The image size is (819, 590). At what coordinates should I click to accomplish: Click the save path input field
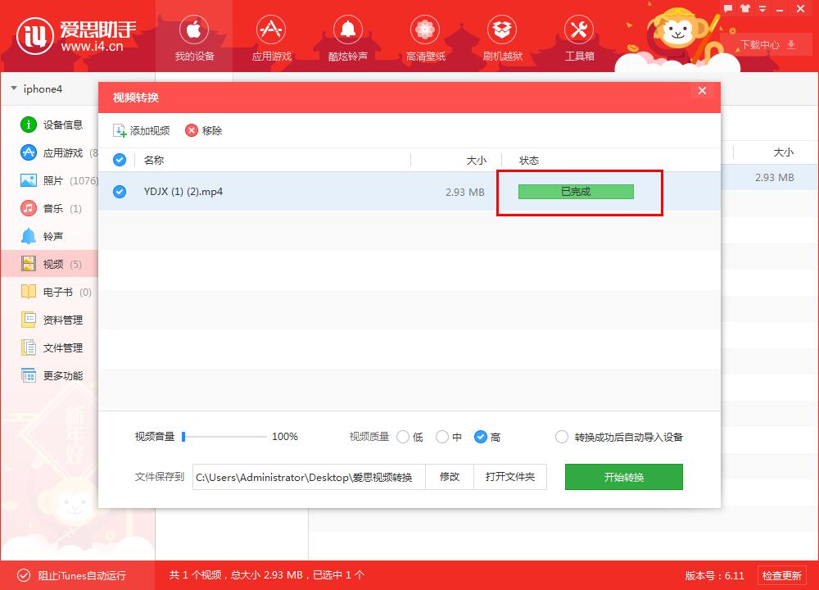point(307,477)
